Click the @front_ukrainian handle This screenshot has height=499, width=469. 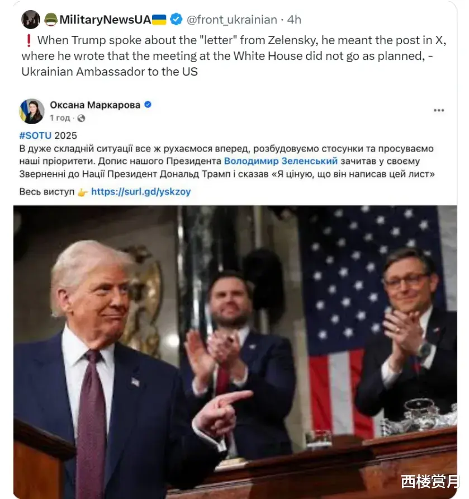point(232,20)
